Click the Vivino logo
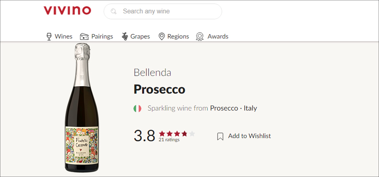379x177 pixels. point(67,11)
